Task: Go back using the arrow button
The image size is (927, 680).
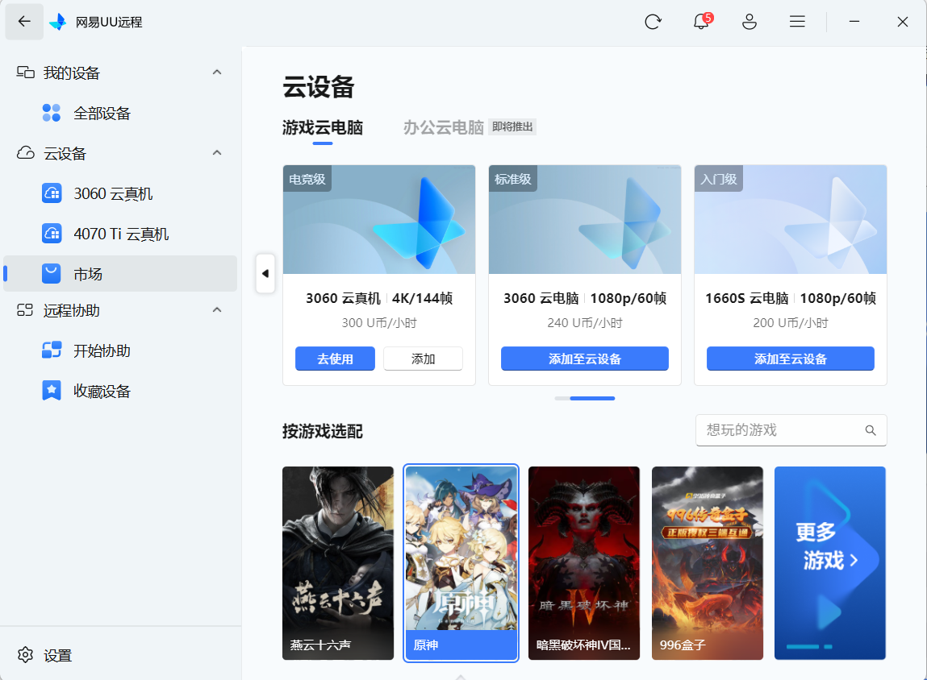Action: pos(24,22)
